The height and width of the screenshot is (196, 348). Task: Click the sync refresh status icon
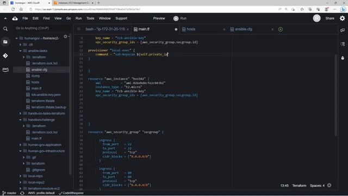click(x=22, y=193)
